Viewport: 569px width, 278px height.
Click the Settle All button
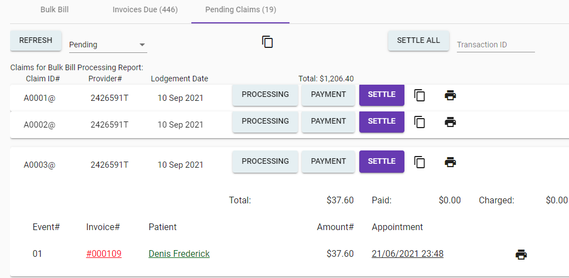point(418,41)
